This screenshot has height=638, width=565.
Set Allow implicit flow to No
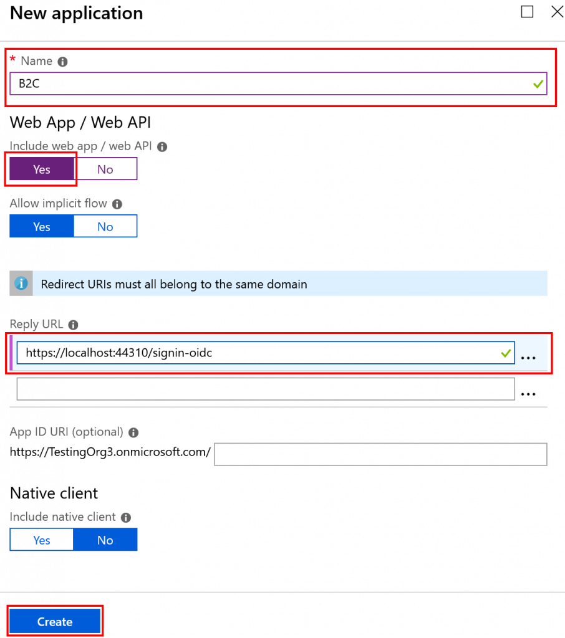tap(105, 226)
